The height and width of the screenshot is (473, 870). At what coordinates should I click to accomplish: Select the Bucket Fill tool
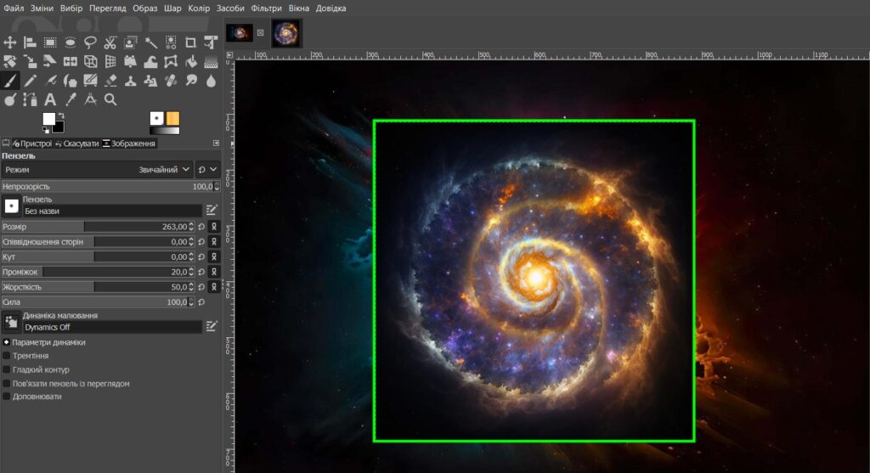tap(190, 61)
